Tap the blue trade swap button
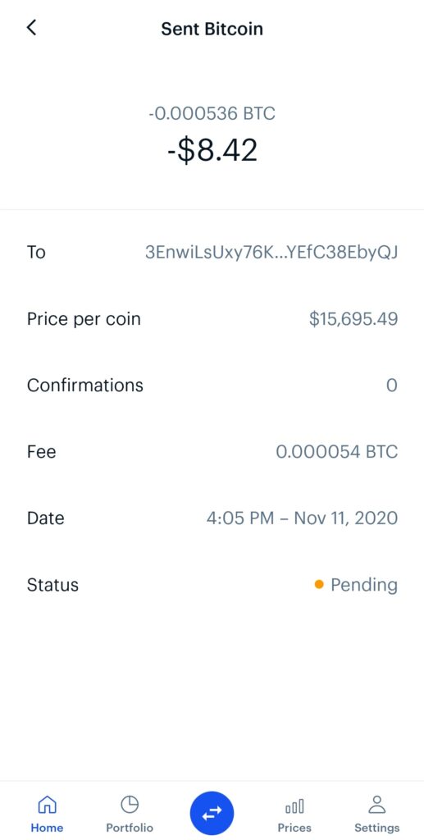Screen dimensions: 424x840 point(212,813)
